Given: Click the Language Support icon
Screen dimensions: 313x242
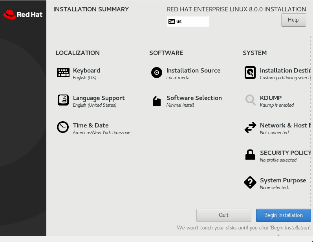Looking at the screenshot, I should pos(63,100).
